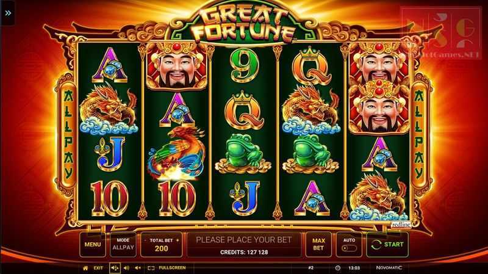Select the sound effects only speaker icon

coord(126,268)
